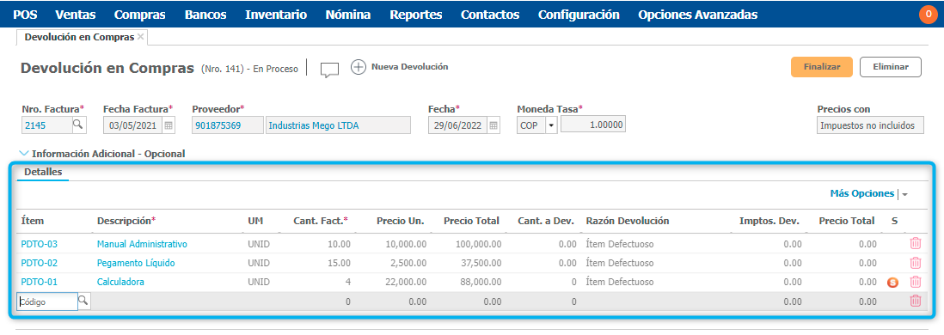Open the Nómina menu
Screen dimensions: 944x335
click(348, 15)
